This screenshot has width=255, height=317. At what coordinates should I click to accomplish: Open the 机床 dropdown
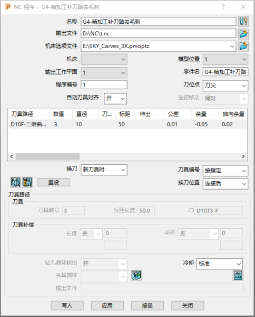click(104, 59)
